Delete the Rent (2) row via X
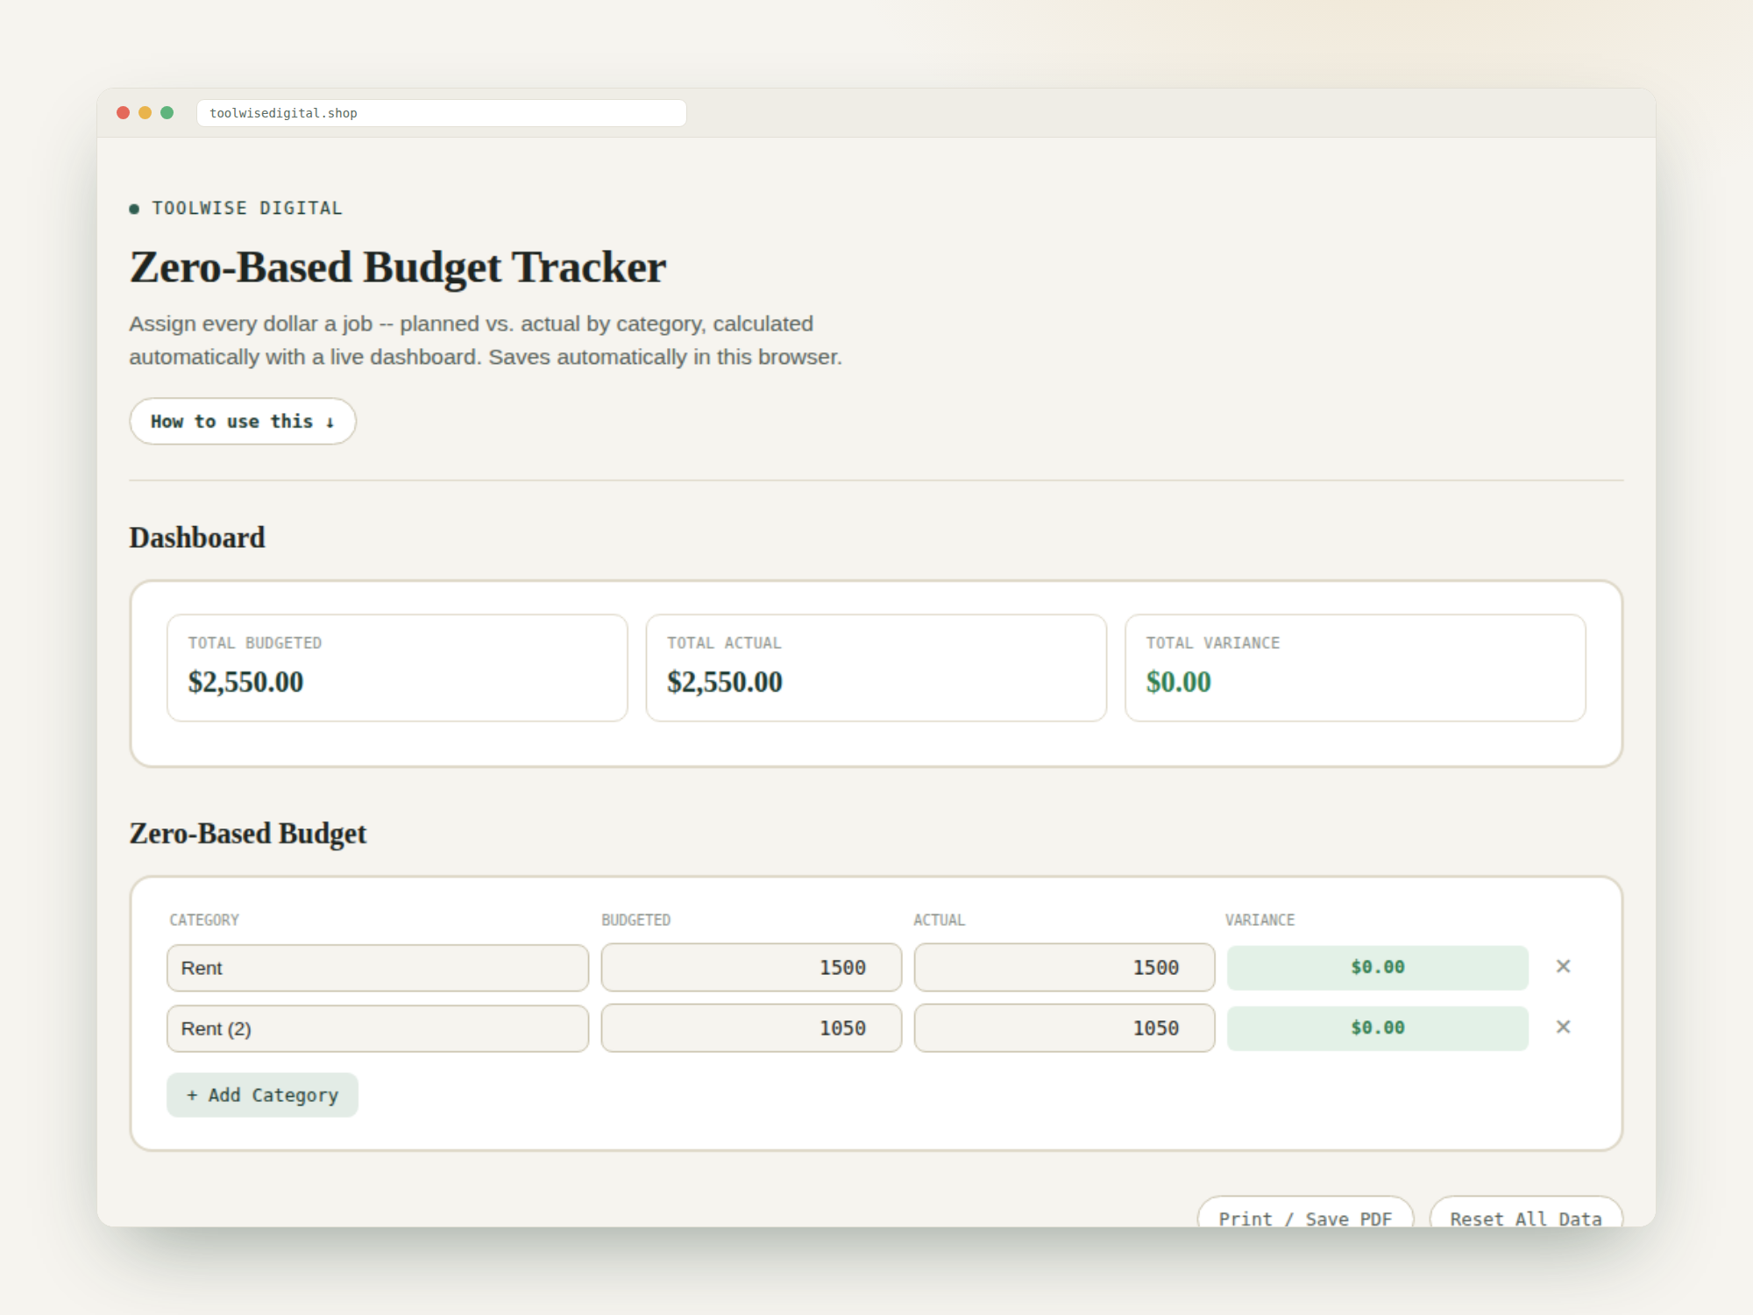This screenshot has height=1315, width=1753. [x=1563, y=1027]
